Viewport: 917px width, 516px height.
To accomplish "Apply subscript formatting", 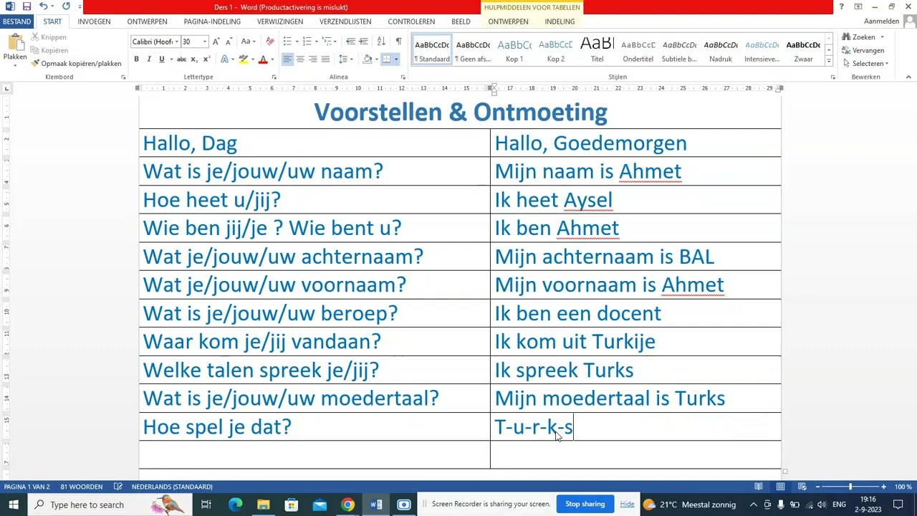I will click(x=195, y=59).
